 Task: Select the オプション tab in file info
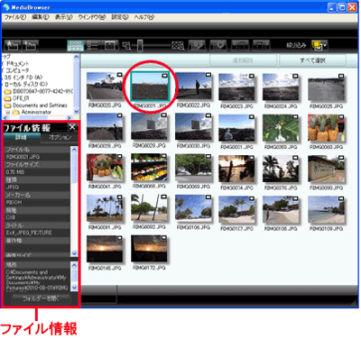point(60,137)
